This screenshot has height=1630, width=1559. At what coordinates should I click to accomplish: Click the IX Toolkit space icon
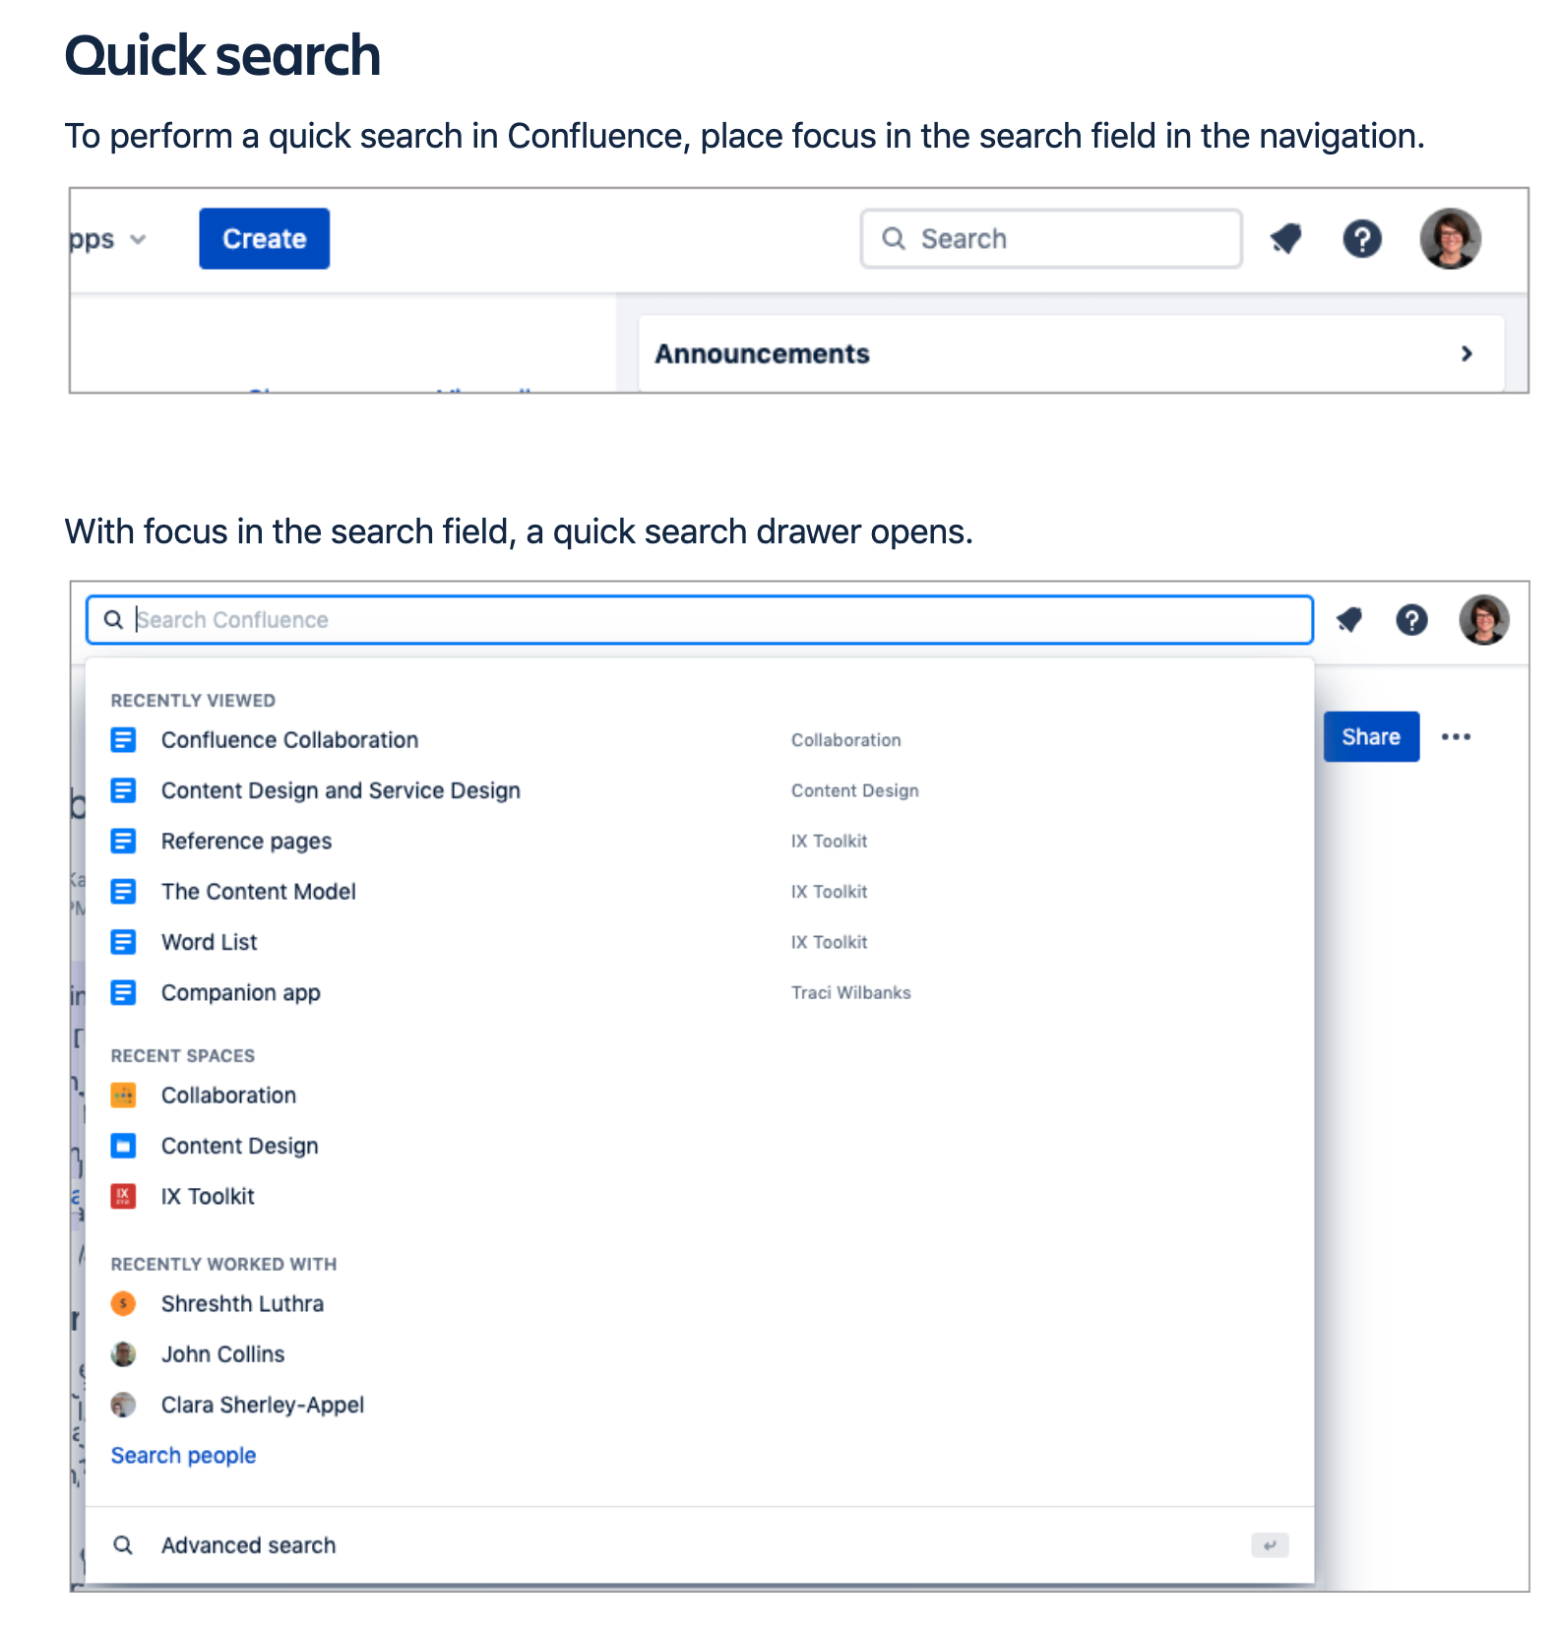point(123,1196)
